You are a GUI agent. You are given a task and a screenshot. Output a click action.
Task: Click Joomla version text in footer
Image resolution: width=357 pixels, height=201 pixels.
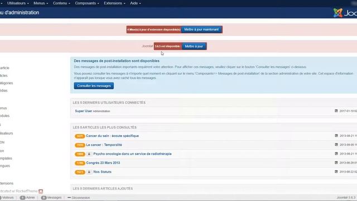pyautogui.click(x=346, y=198)
